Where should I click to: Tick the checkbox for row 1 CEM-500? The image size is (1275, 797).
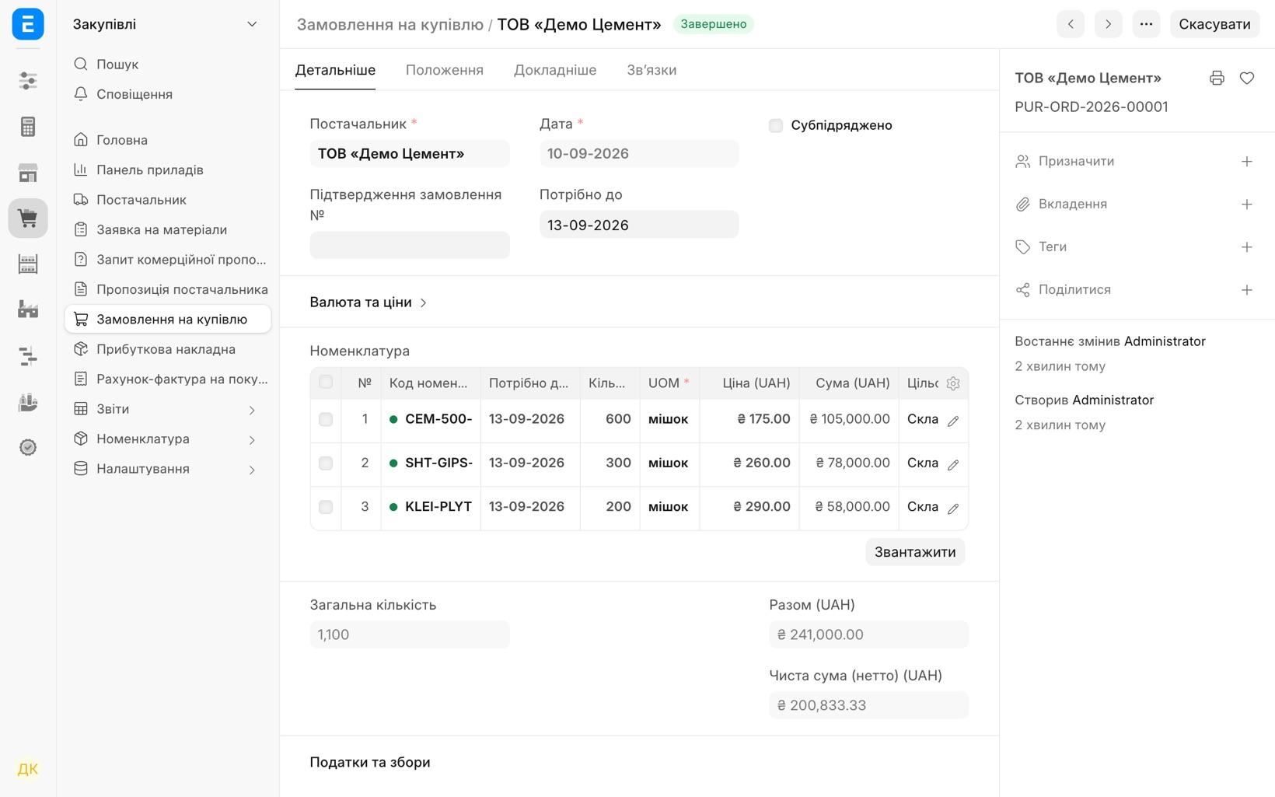pyautogui.click(x=326, y=419)
